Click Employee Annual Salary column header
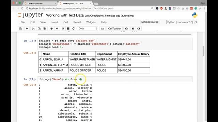This screenshot has width=218, height=122. 134,54
